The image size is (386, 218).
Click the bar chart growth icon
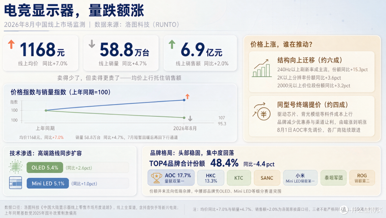pyautogui.click(x=262, y=68)
